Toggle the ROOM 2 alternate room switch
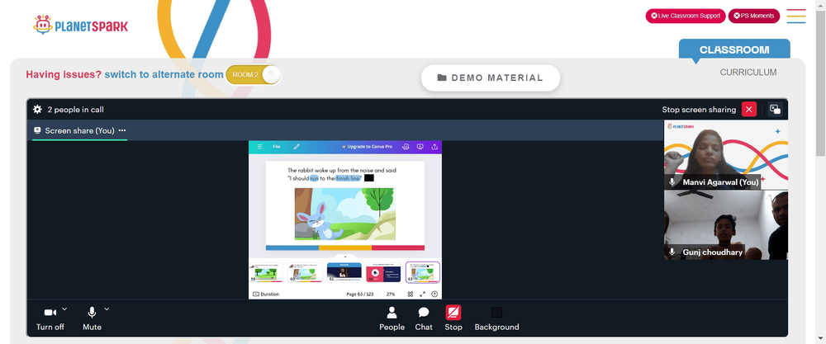The image size is (826, 344). pyautogui.click(x=254, y=75)
